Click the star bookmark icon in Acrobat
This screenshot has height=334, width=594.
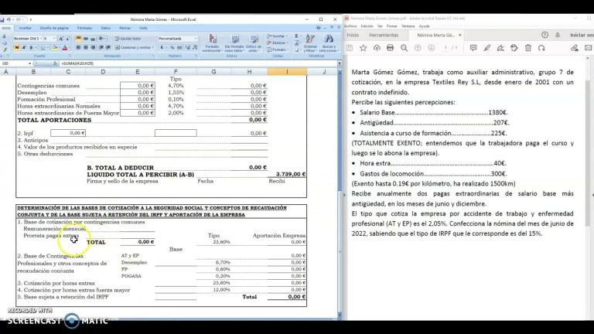[x=364, y=47]
